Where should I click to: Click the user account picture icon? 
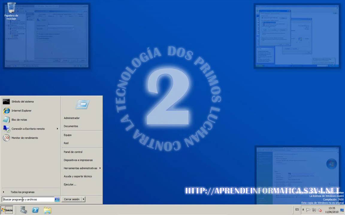pyautogui.click(x=82, y=105)
